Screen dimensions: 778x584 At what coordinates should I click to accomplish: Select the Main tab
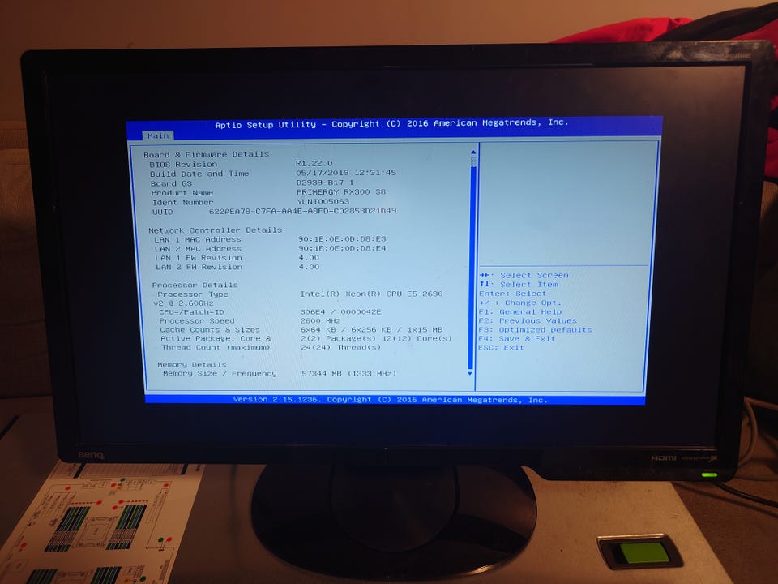pyautogui.click(x=158, y=135)
